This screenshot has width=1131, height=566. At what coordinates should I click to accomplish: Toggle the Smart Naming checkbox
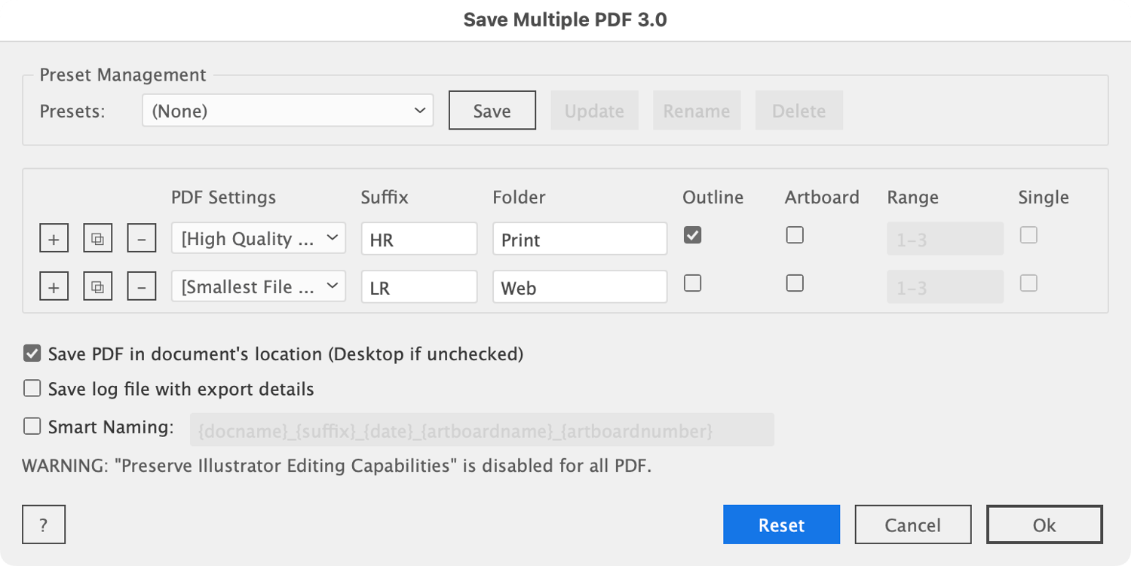click(32, 427)
